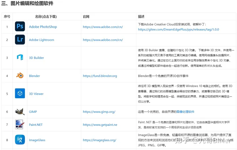Visit the www.getpaint.ne website link

pyautogui.click(x=100, y=125)
